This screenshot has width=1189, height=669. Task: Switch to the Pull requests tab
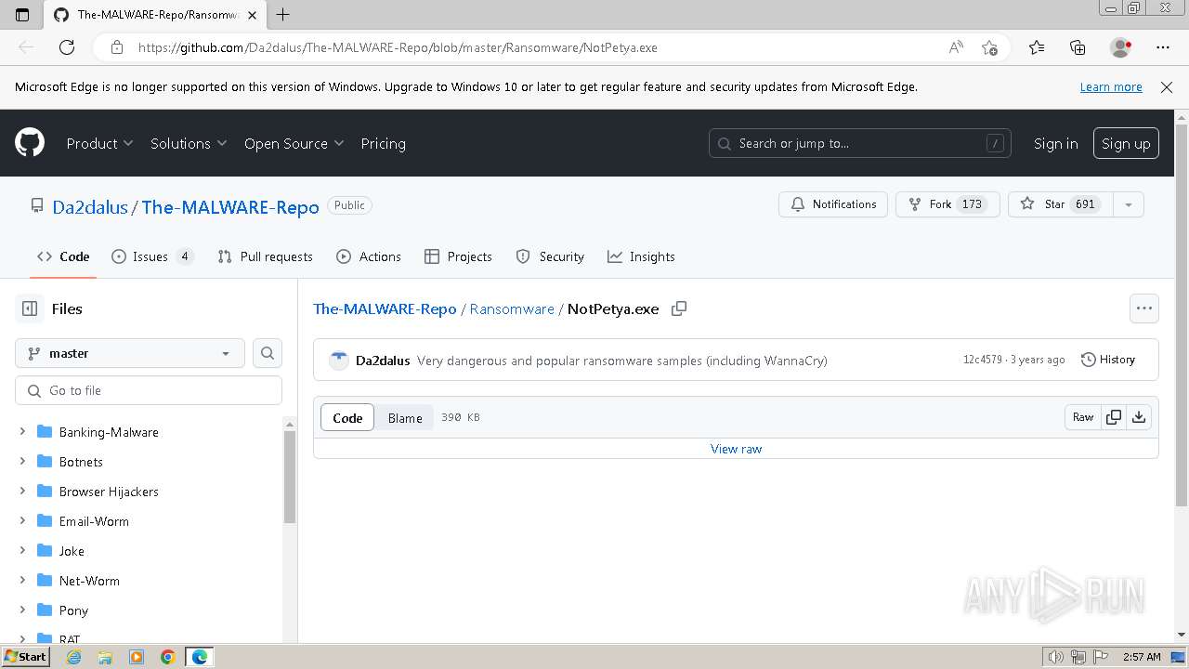click(266, 256)
